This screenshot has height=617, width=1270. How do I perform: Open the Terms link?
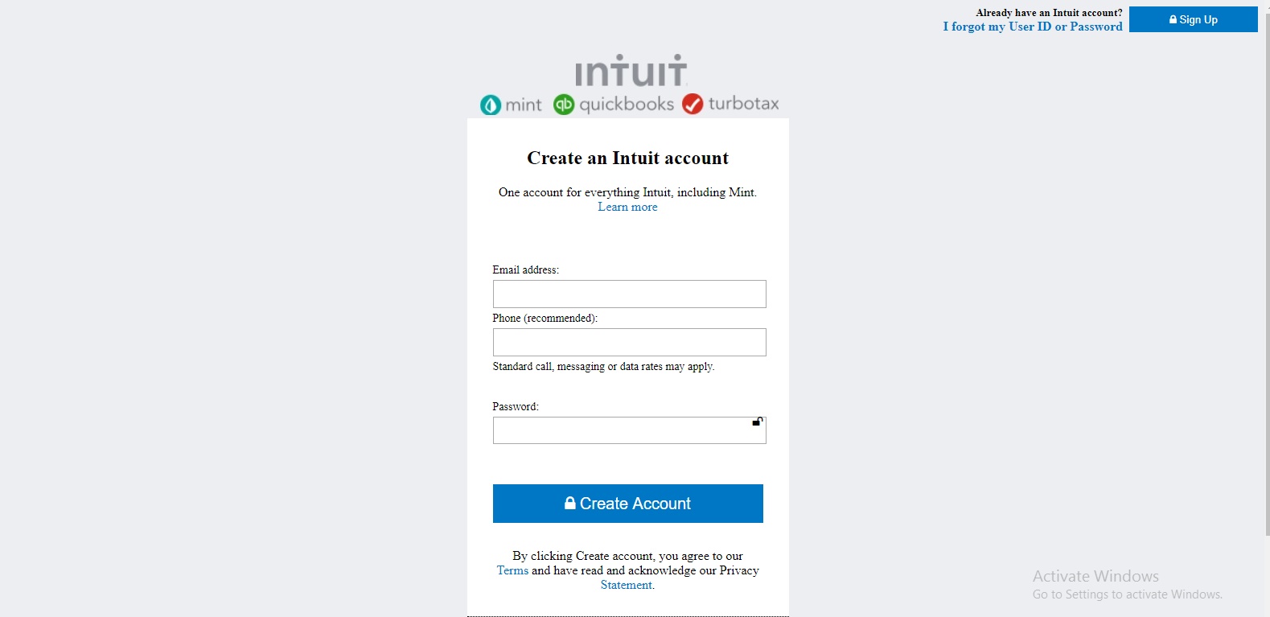[x=513, y=570]
